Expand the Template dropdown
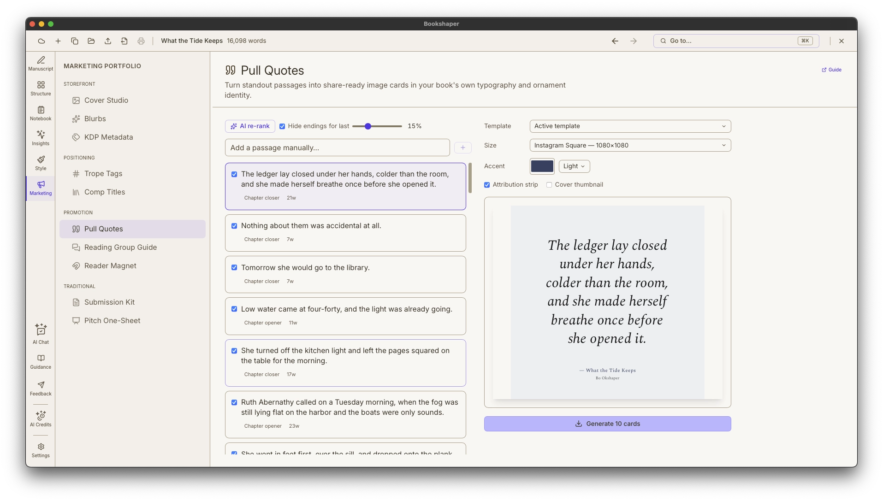 click(630, 126)
